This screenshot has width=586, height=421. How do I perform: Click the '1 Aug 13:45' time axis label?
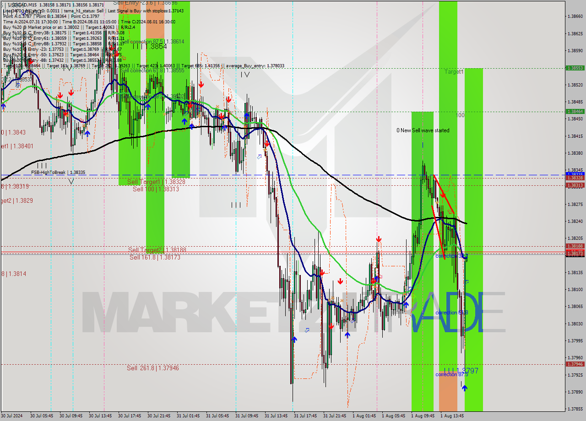click(x=452, y=416)
